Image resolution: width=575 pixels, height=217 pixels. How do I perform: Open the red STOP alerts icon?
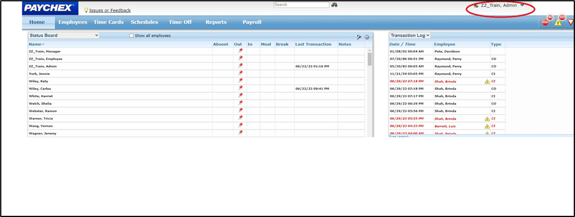546,22
